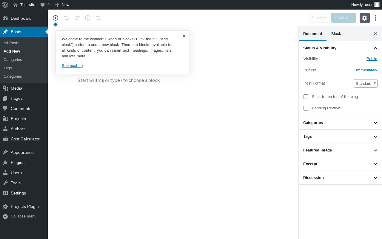This screenshot has width=382, height=239.
Task: Open All Posts submenu item
Action: coord(24,43)
